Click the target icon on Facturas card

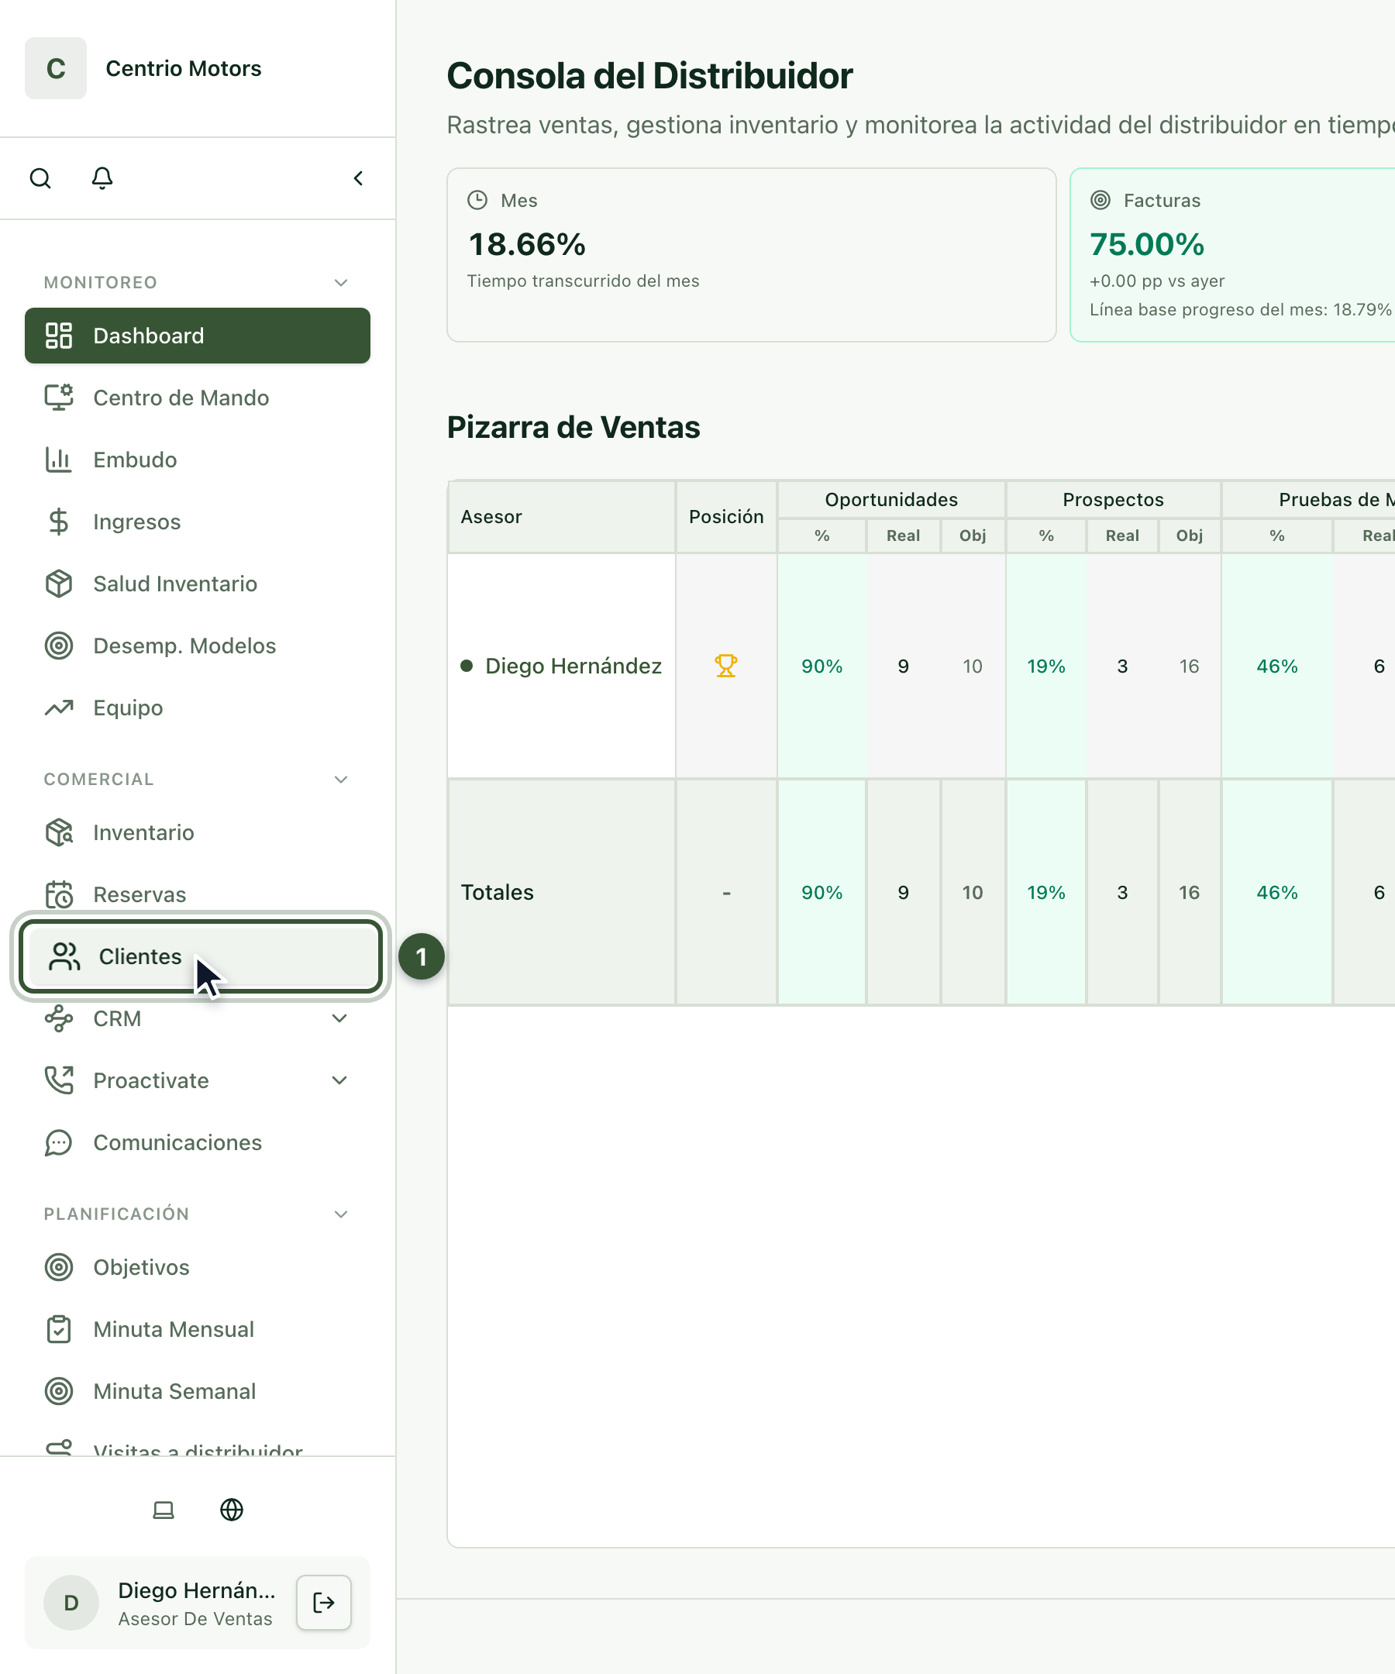coord(1100,200)
